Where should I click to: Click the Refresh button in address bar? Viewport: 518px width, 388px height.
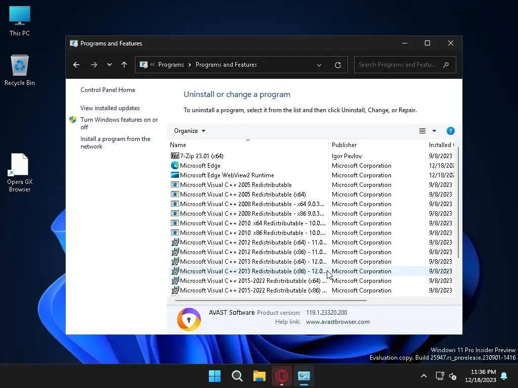pos(337,65)
